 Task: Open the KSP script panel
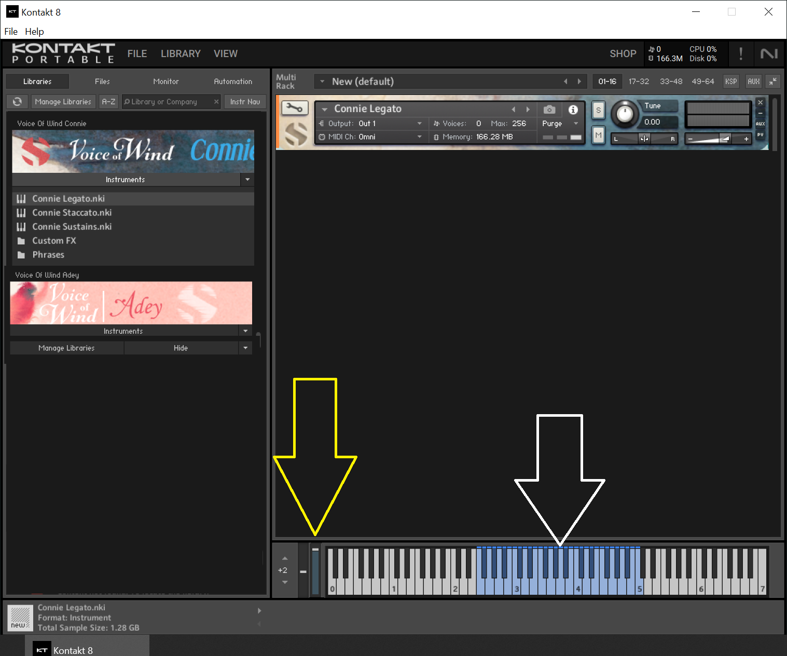(730, 81)
